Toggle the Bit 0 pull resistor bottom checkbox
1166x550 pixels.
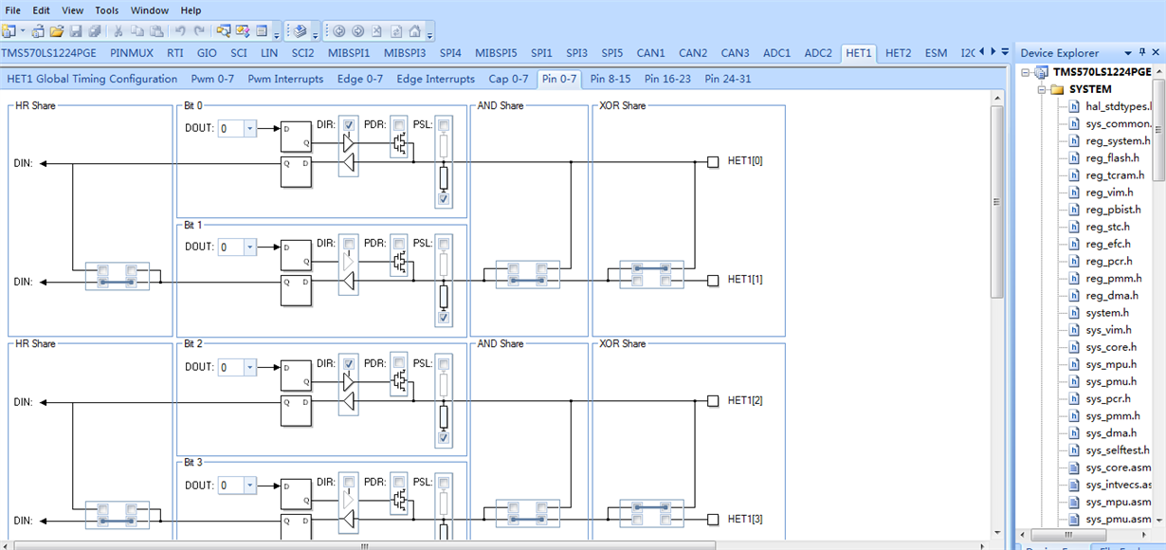point(444,198)
